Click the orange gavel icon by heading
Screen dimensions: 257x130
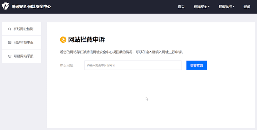click(x=63, y=40)
